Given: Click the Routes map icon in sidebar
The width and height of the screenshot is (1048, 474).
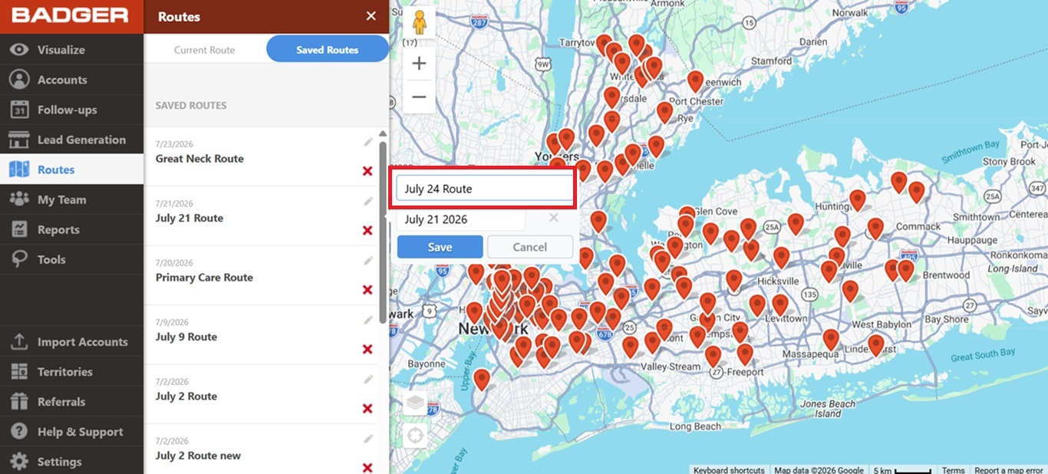Looking at the screenshot, I should (x=19, y=170).
